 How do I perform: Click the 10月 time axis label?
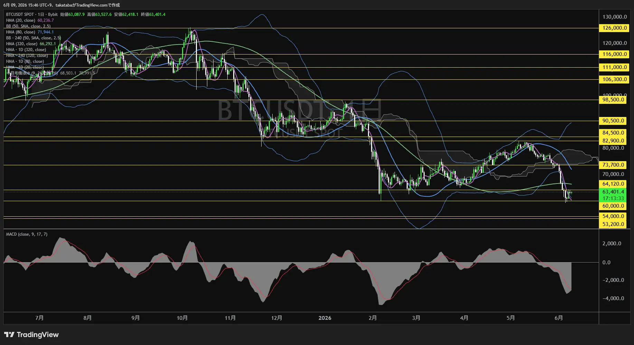coord(182,318)
